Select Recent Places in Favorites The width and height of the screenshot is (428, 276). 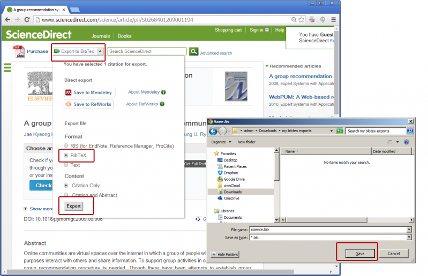coord(235,166)
